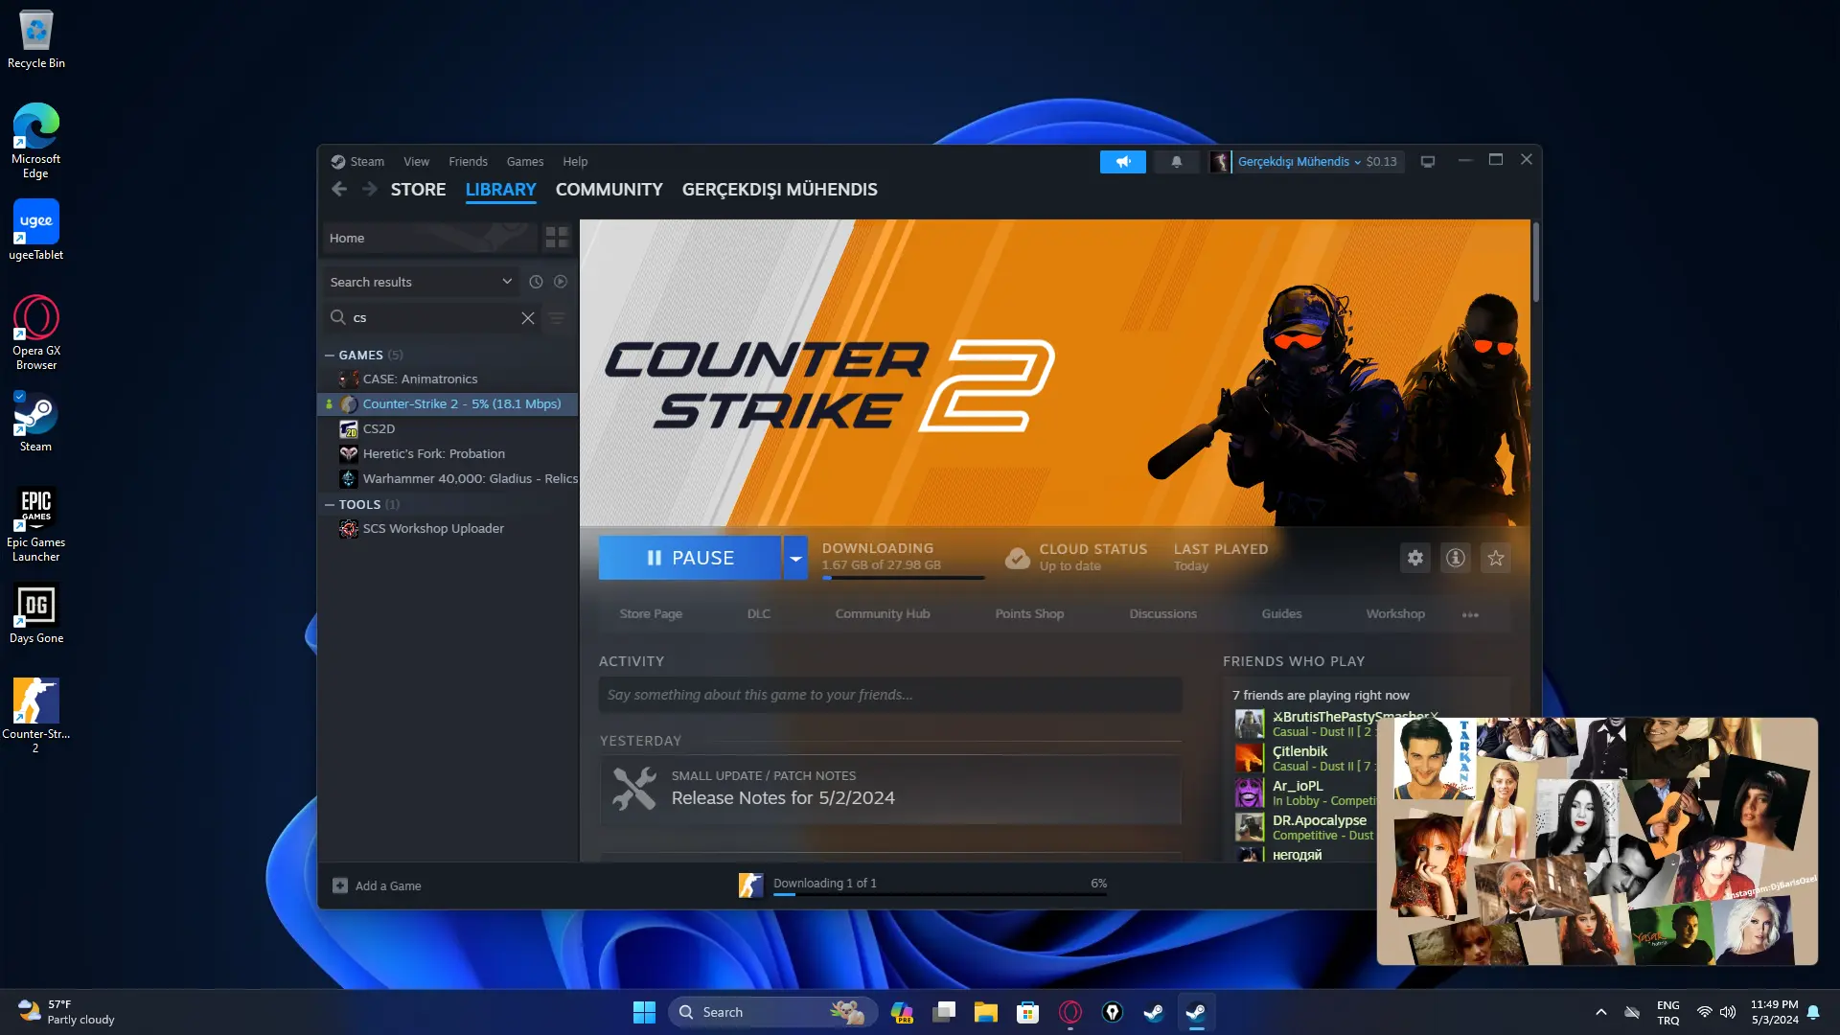Screen dimensions: 1840x1035
Task: Click the Counter-Strike 2 download progress bar
Action: [903, 578]
